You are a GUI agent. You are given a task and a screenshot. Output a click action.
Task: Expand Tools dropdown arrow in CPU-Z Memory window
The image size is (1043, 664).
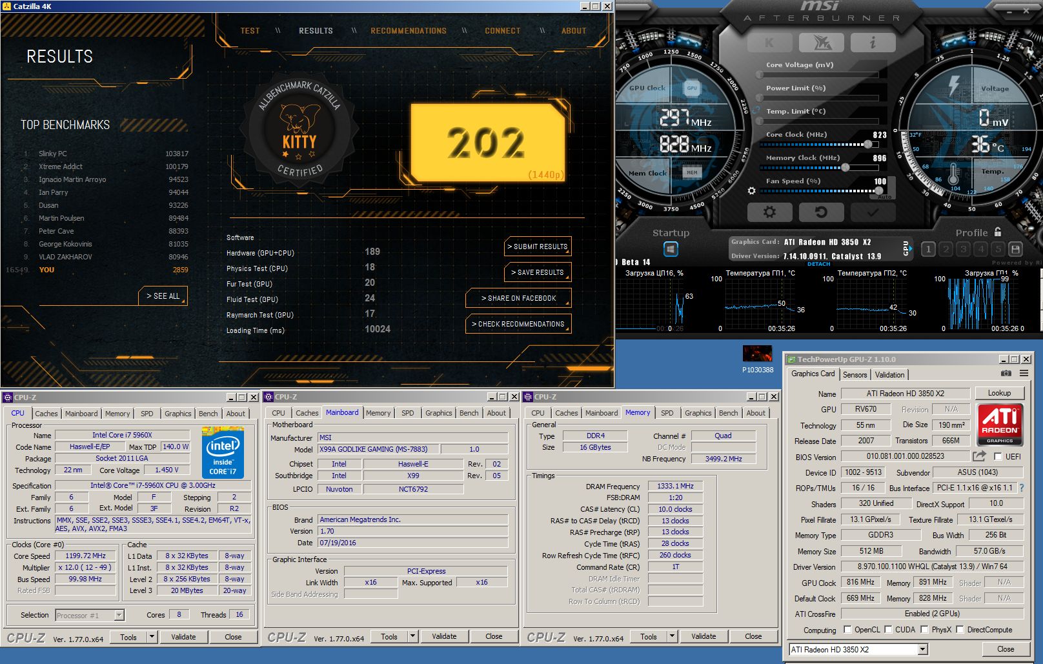pyautogui.click(x=673, y=637)
